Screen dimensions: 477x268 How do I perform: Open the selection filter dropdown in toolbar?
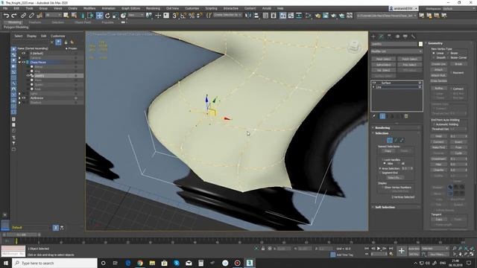[x=54, y=15]
